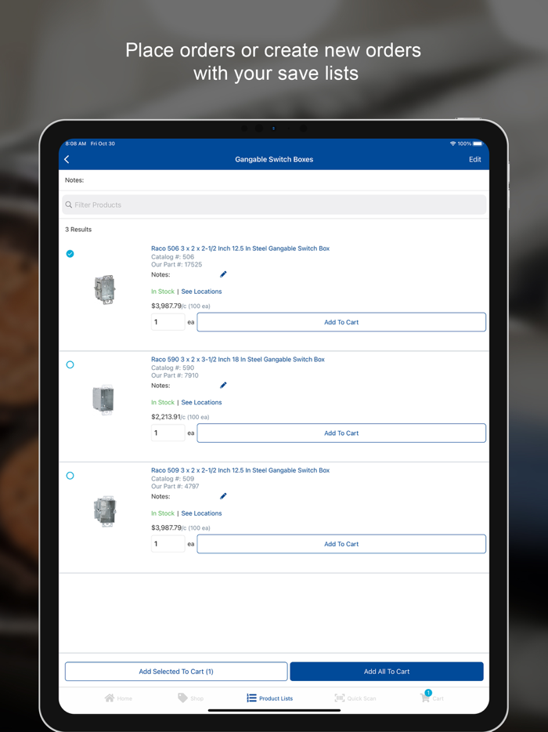Image resolution: width=548 pixels, height=732 pixels.
Task: See Locations for Raco 590
Action: 201,402
